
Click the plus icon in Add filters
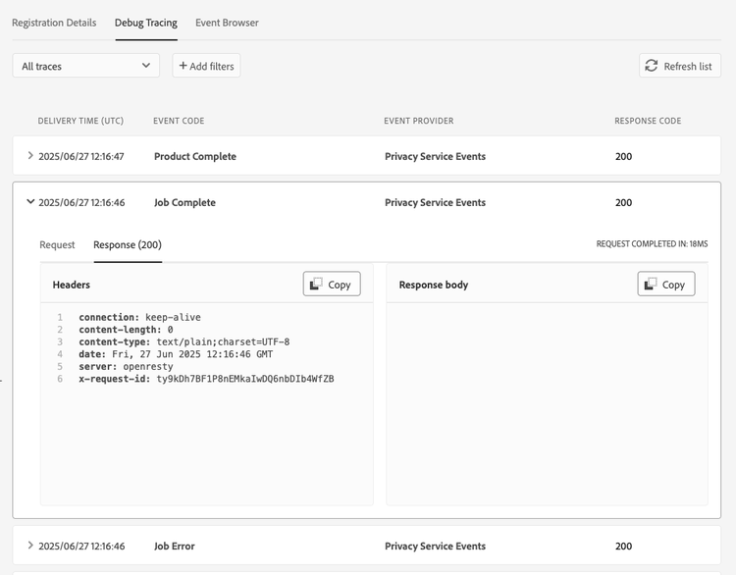(x=184, y=66)
